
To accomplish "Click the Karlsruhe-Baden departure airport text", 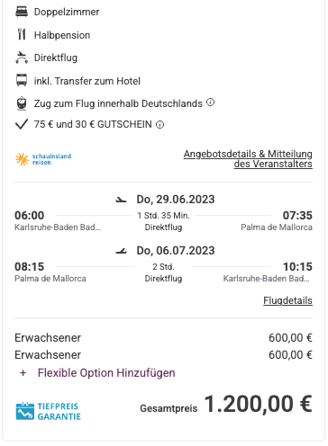I will pyautogui.click(x=58, y=227).
